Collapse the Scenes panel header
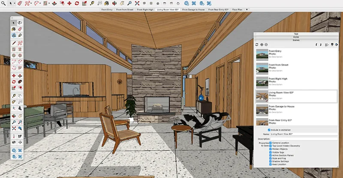Image resolution: width=343 pixels, height=178 pixels. tap(296, 40)
